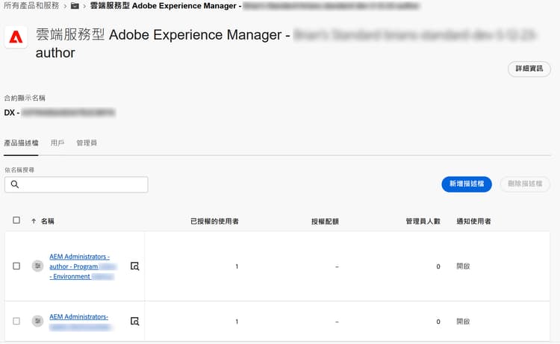Sort by the 名稱 column header
This screenshot has height=344, width=560.
47,221
